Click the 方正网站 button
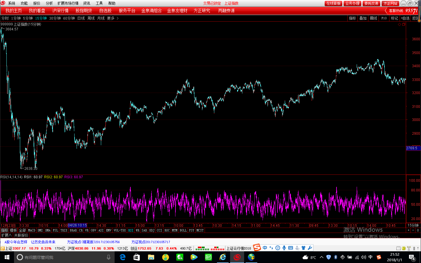Screen dimensions: 421x263 tap(390, 3)
